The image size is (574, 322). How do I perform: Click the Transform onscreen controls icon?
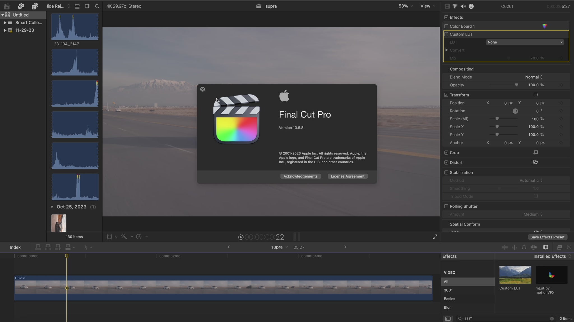(536, 95)
